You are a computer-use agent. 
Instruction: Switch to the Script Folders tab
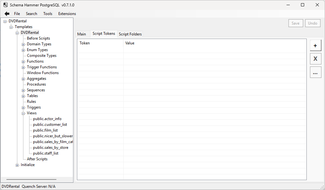coord(130,34)
